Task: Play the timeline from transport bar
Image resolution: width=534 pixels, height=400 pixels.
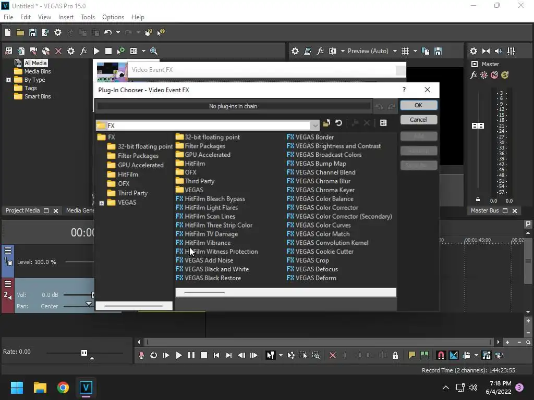Action: [x=178, y=355]
